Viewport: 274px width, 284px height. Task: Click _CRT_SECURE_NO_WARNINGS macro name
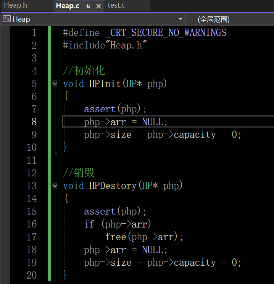(166, 32)
